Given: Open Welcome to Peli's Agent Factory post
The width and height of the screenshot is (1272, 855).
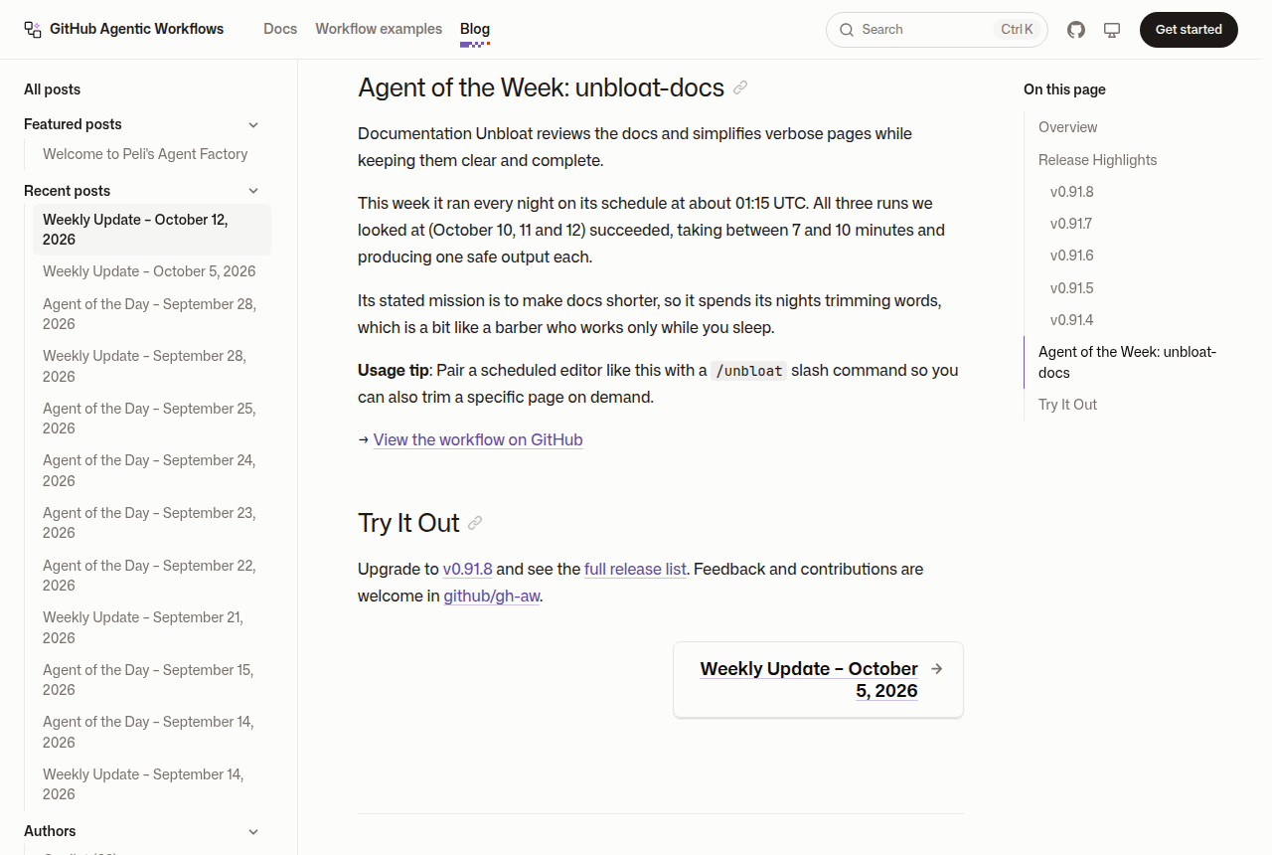Looking at the screenshot, I should pos(145,154).
